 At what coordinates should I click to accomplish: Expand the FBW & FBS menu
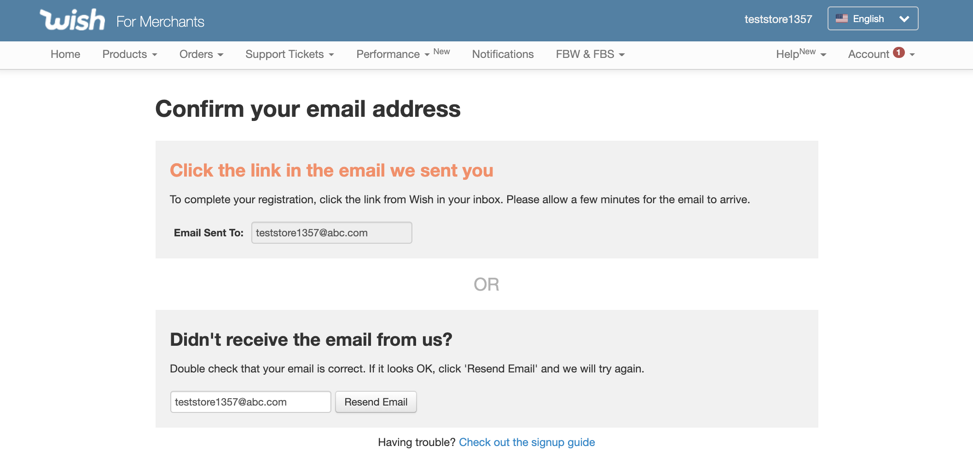pos(591,54)
